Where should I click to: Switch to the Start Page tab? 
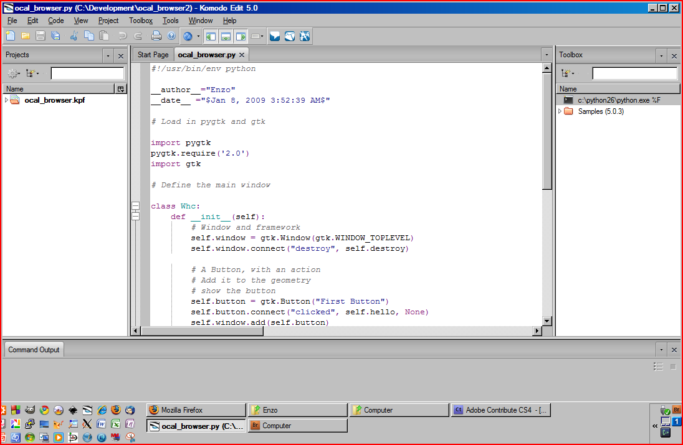tap(153, 55)
